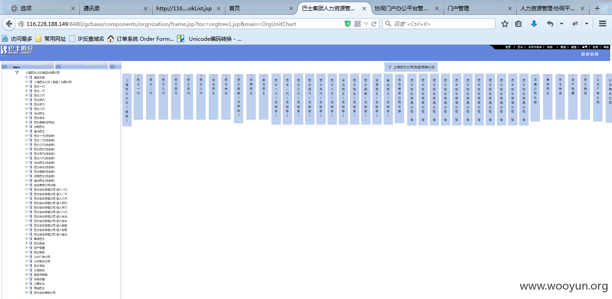
Task: Click the browser back arrow button
Action: click(9, 24)
